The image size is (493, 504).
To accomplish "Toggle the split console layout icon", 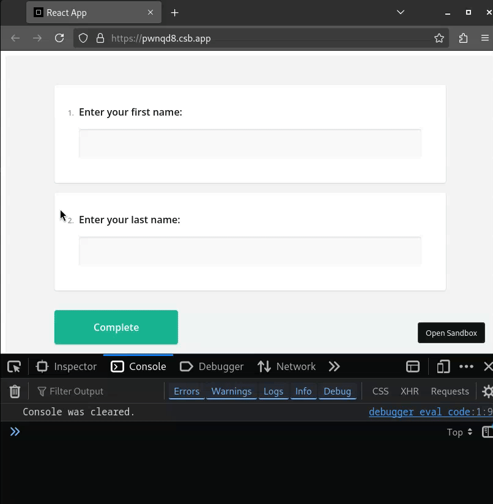I will [413, 366].
